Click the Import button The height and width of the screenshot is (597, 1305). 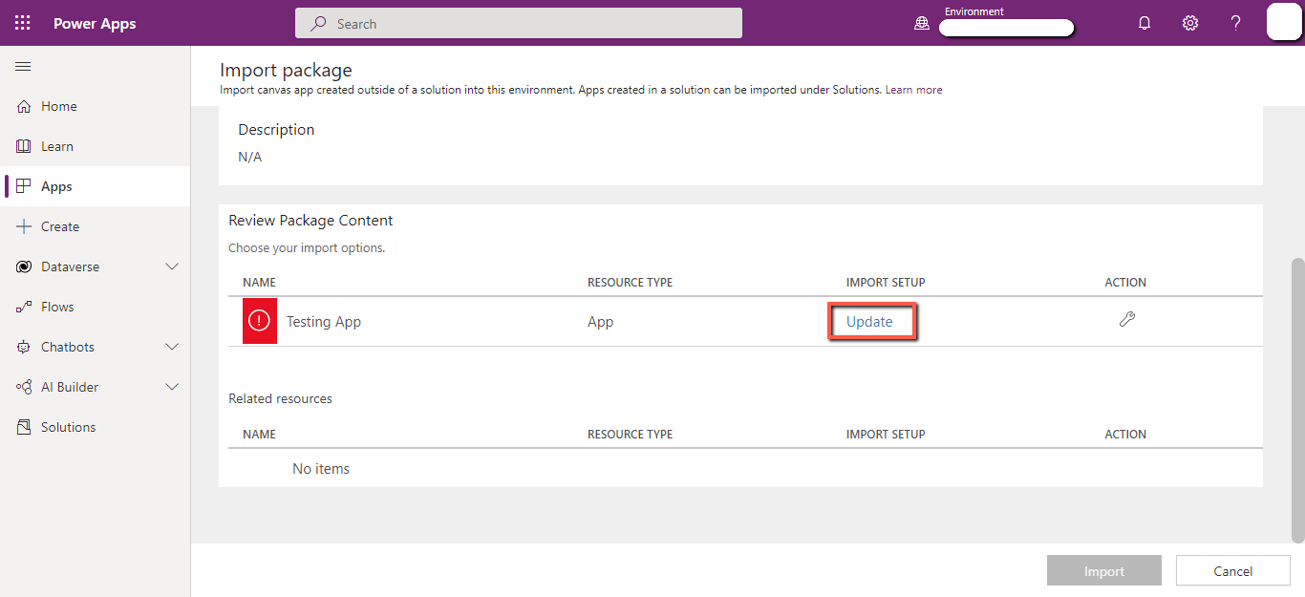click(x=1104, y=570)
